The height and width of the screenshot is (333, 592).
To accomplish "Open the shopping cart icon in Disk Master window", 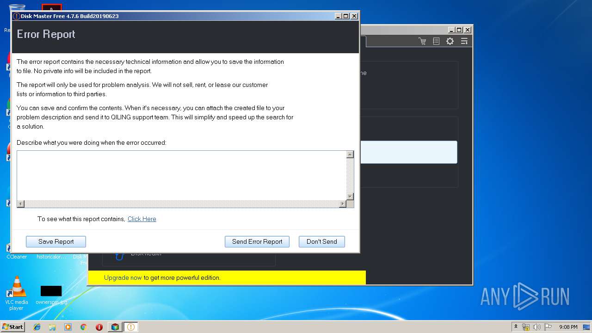I will coord(422,41).
